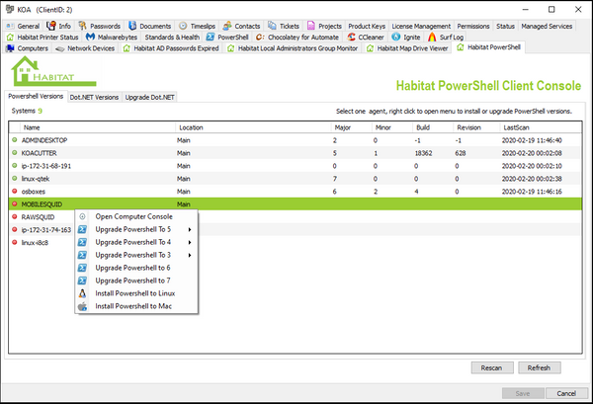
Task: Click the Cancel button
Action: [x=558, y=392]
